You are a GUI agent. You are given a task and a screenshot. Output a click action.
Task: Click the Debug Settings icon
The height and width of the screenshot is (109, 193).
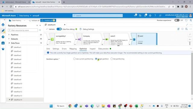(81, 29)
